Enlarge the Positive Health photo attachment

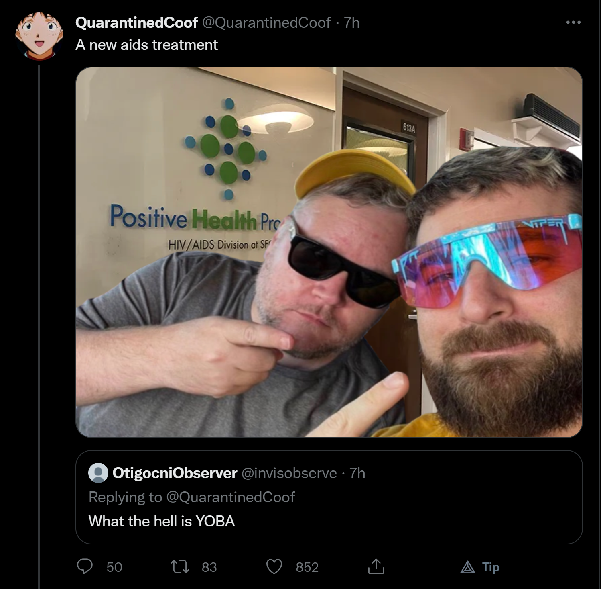[x=329, y=252]
